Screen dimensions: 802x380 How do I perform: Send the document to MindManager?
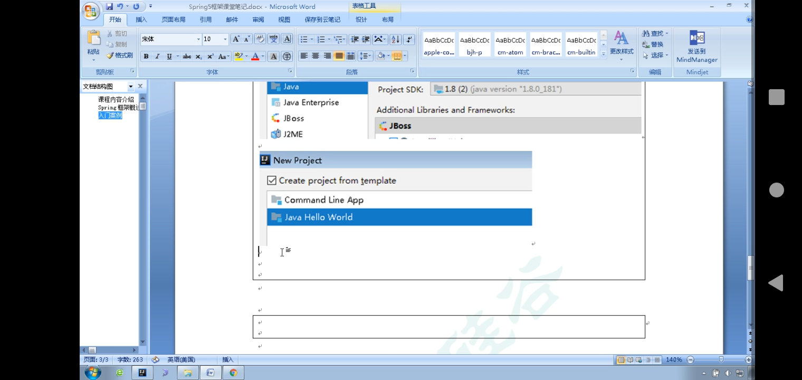(697, 46)
